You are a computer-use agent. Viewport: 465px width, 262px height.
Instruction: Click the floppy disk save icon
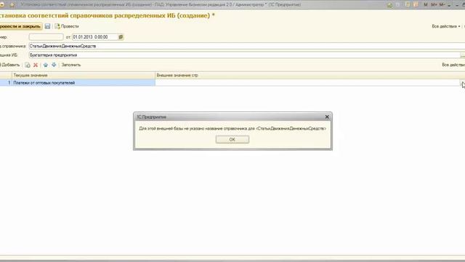point(47,26)
